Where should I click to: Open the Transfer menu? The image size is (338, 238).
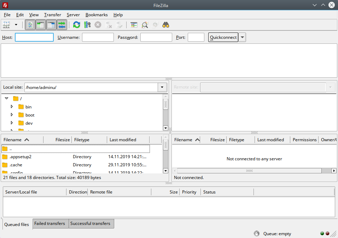[x=53, y=15]
